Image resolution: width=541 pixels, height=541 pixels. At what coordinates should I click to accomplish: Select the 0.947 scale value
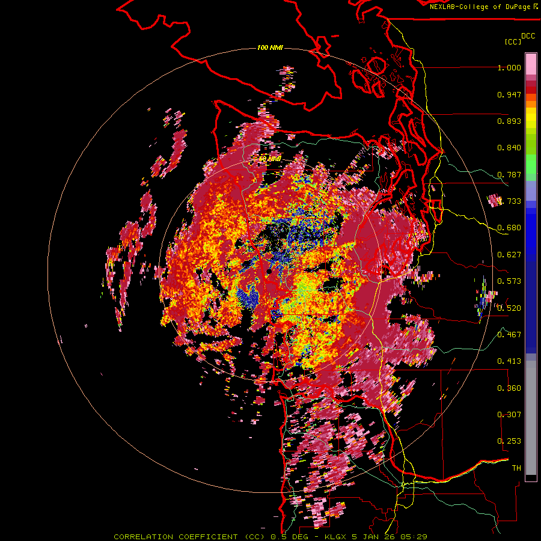(x=509, y=94)
